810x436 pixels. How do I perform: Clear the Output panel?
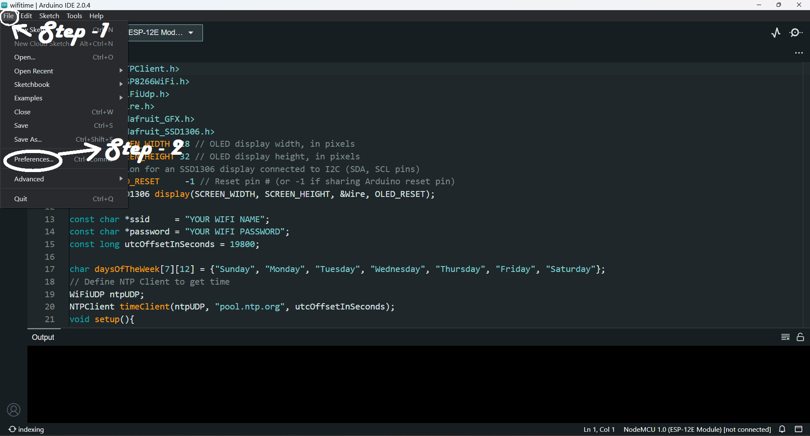[785, 337]
